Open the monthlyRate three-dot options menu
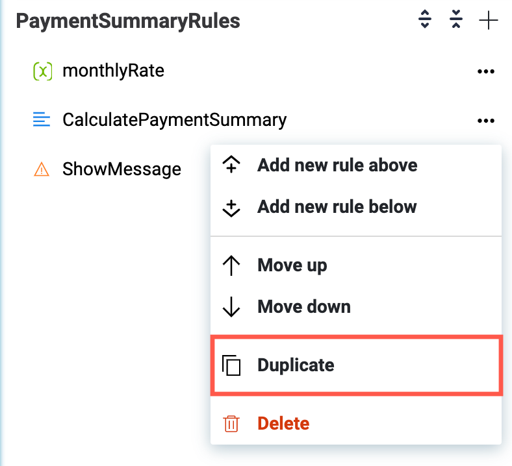Screen dimensions: 512x466 pyautogui.click(x=485, y=71)
